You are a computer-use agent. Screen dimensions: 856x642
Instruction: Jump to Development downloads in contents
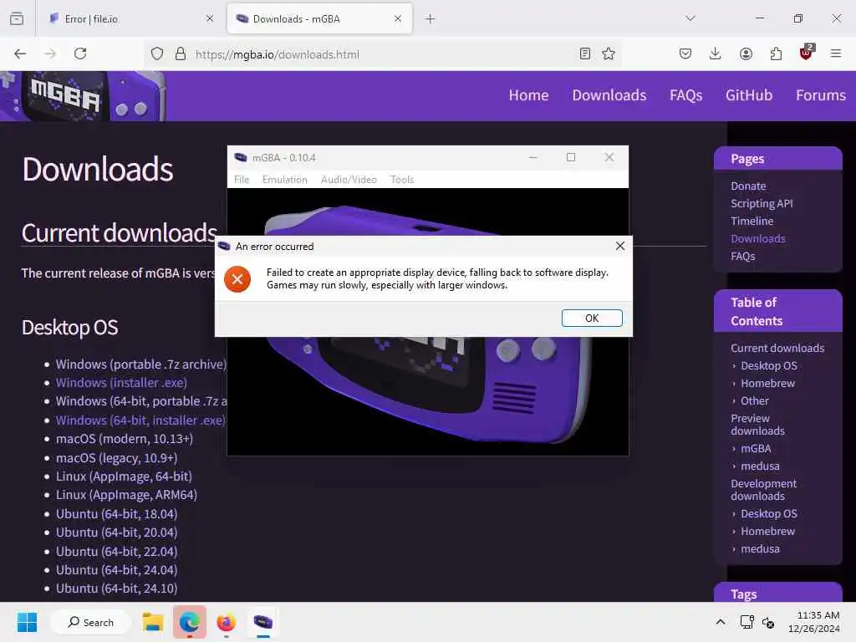(763, 490)
